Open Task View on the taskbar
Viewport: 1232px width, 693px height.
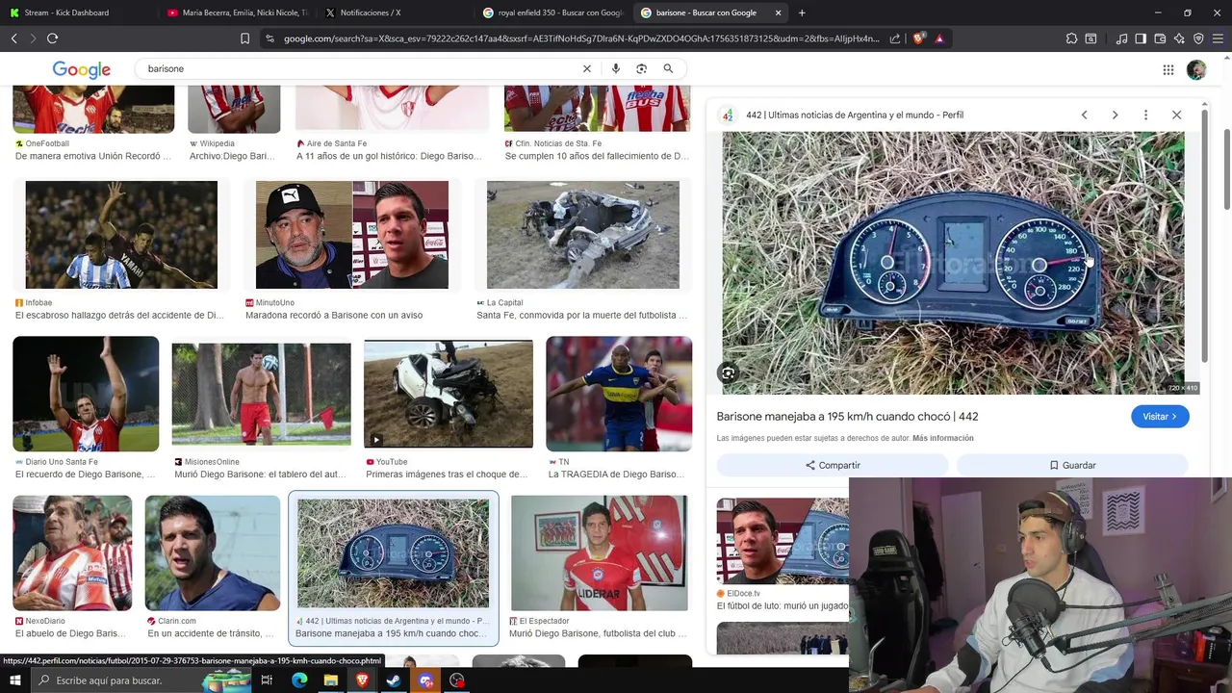[x=267, y=680]
